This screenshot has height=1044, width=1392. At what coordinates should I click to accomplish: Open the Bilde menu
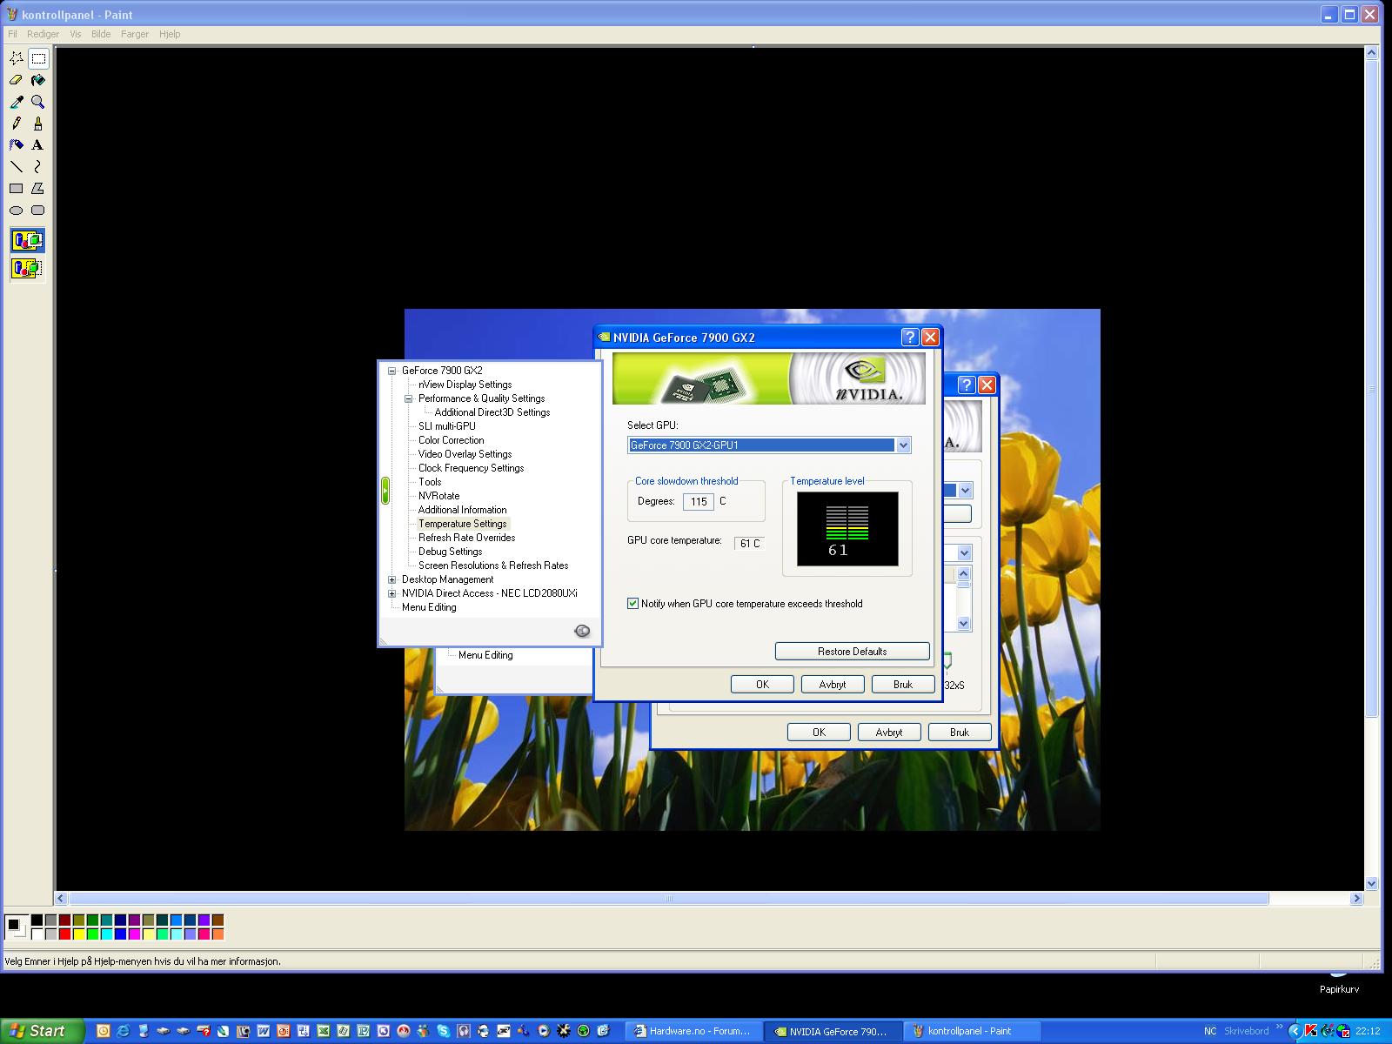tap(101, 34)
